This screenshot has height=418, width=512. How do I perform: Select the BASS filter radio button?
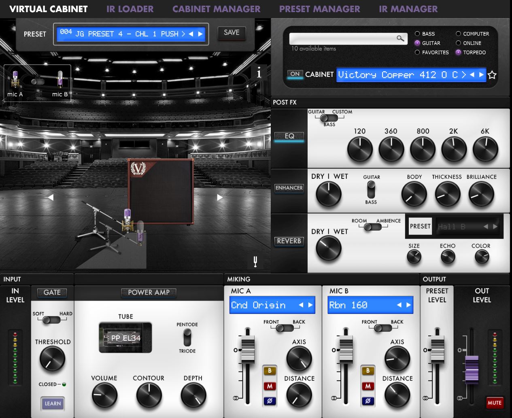coord(417,34)
